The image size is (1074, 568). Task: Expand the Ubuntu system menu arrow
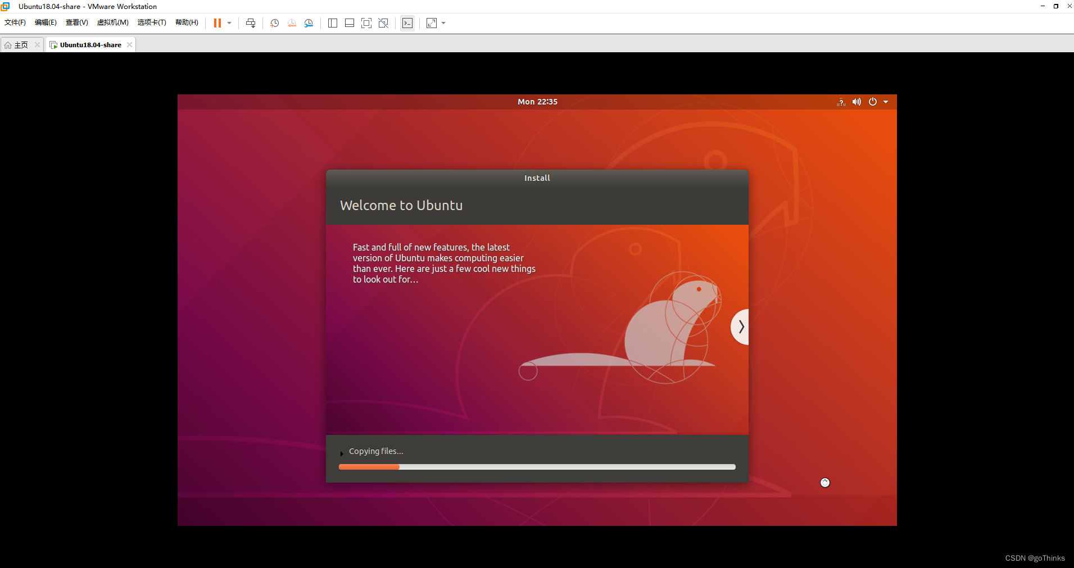(x=886, y=102)
